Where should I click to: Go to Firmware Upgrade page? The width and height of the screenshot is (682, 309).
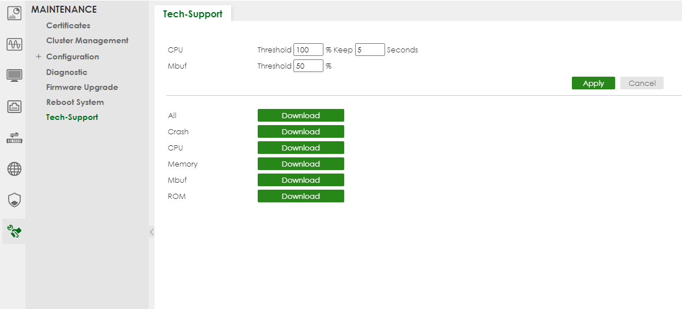point(82,87)
